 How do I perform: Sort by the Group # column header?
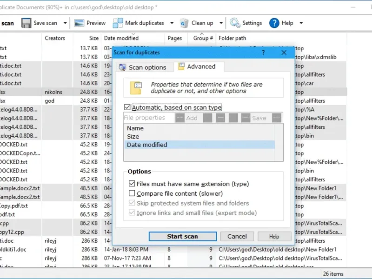tap(203, 38)
